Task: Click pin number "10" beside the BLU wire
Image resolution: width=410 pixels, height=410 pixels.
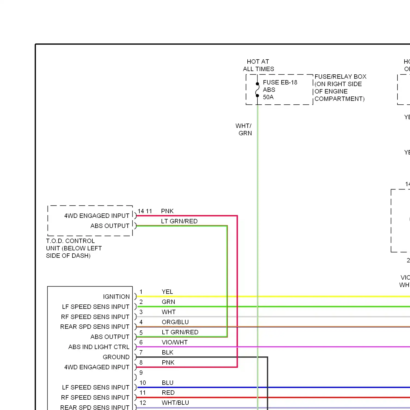Action: click(143, 383)
